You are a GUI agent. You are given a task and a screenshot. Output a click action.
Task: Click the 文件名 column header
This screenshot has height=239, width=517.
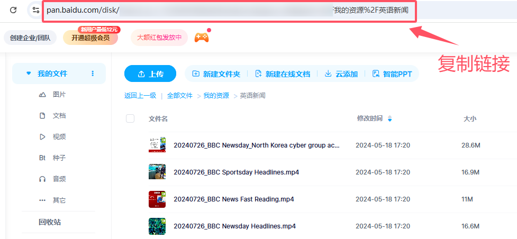pos(158,118)
